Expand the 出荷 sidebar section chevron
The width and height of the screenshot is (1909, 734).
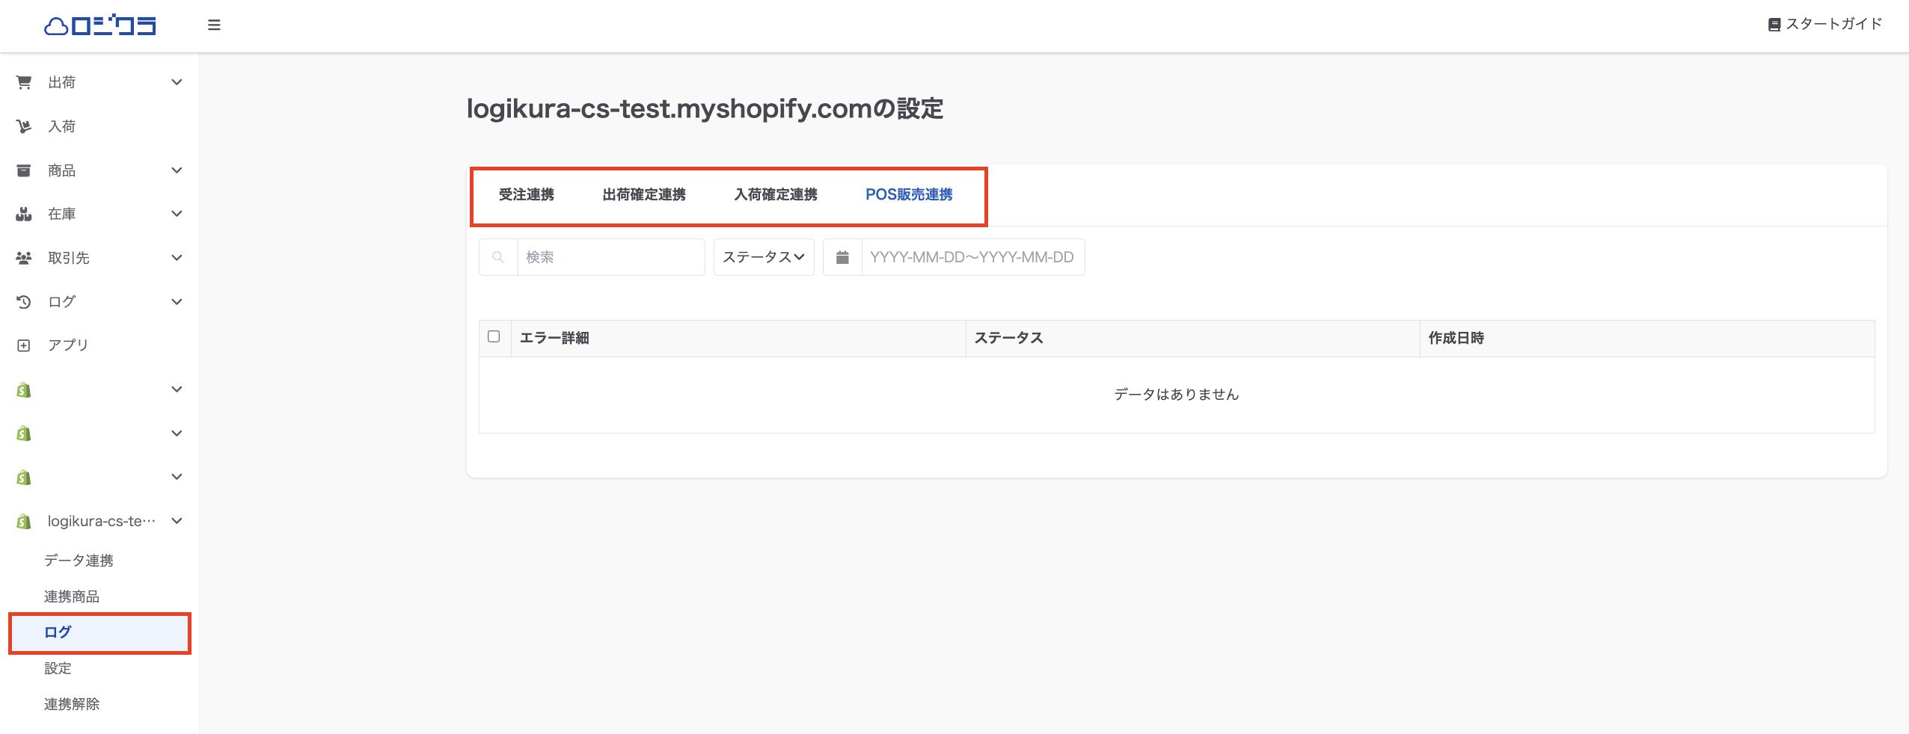tap(177, 82)
